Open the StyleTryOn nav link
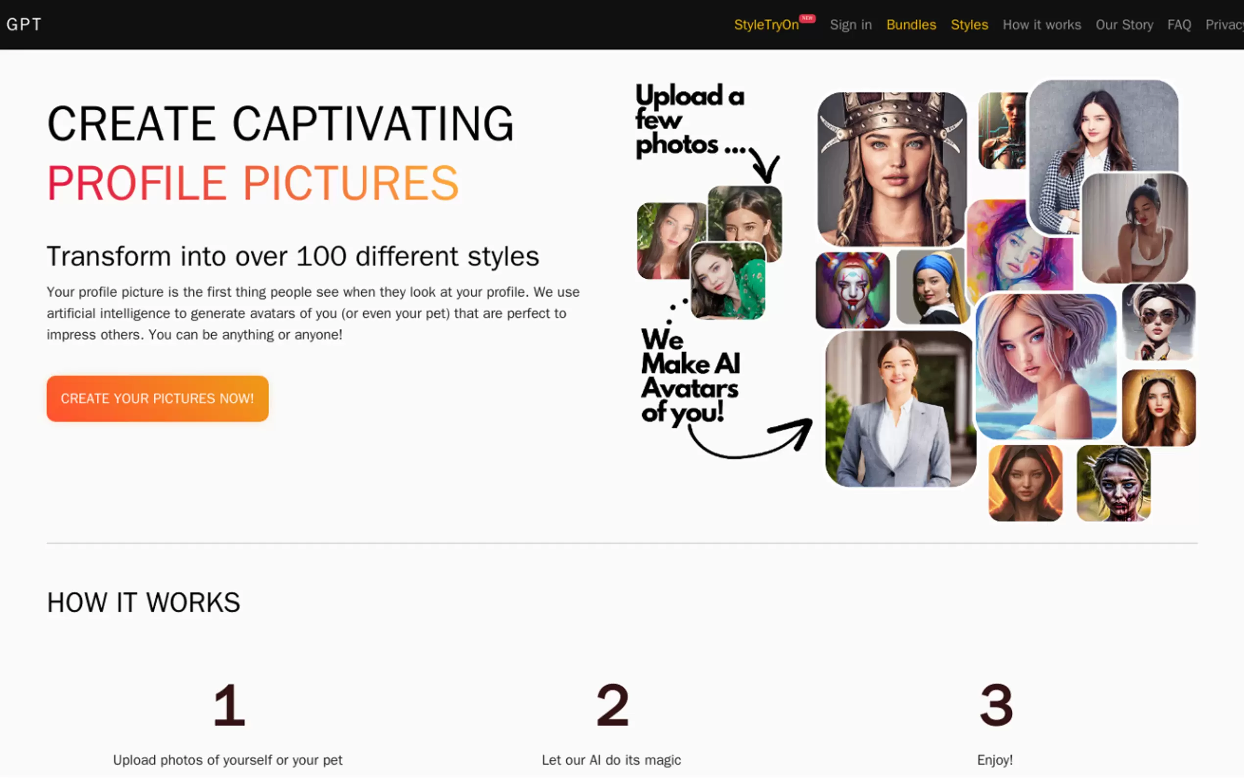Image resolution: width=1244 pixels, height=778 pixels. point(766,24)
